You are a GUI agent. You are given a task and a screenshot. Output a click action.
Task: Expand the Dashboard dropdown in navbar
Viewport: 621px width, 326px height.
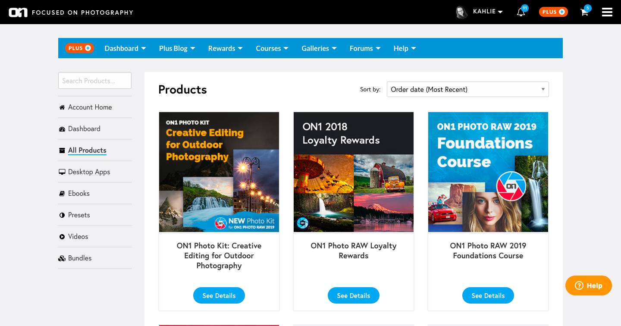(125, 48)
